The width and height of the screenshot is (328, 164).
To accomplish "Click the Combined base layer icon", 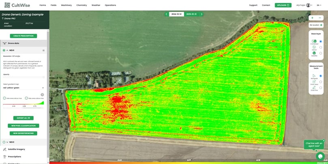I will click(x=314, y=41).
